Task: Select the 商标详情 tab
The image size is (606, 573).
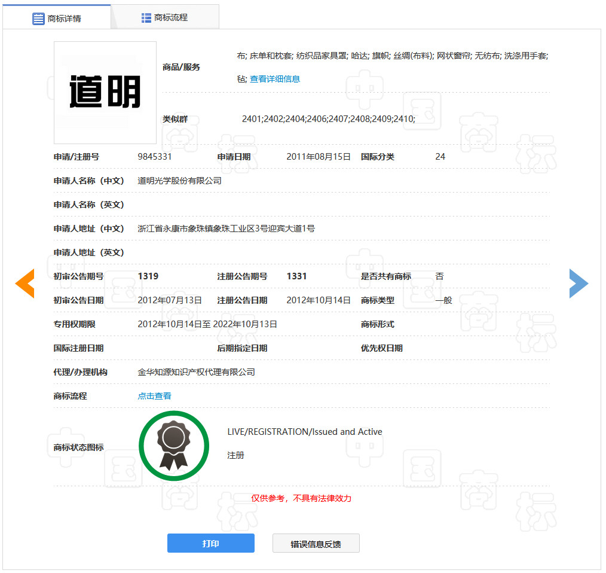Action: (66, 17)
